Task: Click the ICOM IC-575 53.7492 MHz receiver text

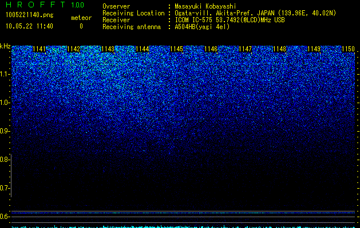Action: pyautogui.click(x=230, y=20)
